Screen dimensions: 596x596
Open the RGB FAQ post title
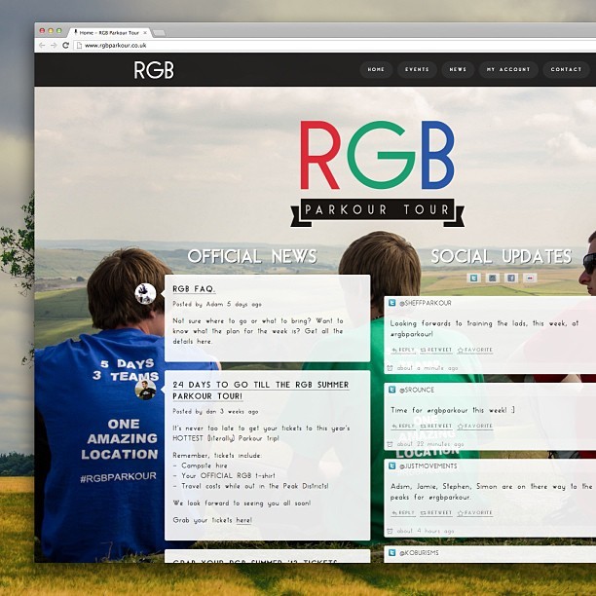[194, 289]
